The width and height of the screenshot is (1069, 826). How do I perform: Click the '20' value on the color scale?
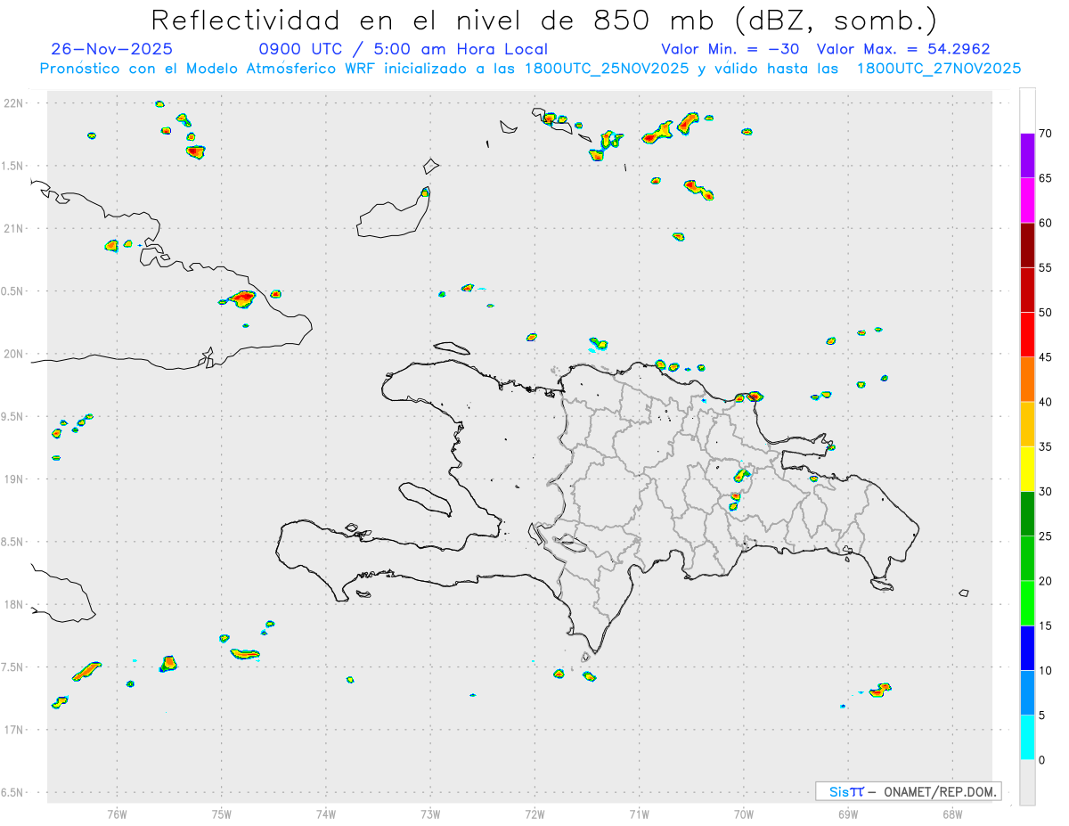1045,581
